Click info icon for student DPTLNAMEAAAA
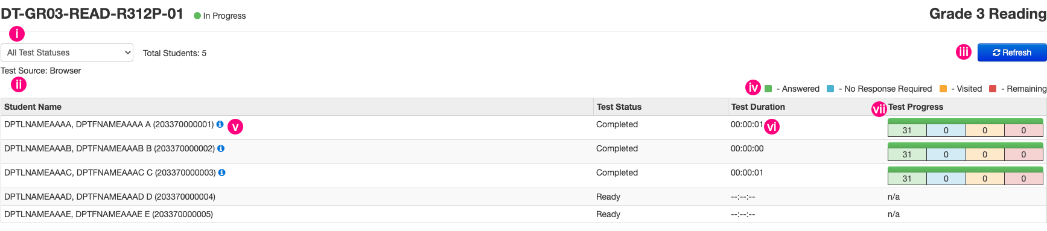Screen dimensions: 1047x231 point(220,124)
